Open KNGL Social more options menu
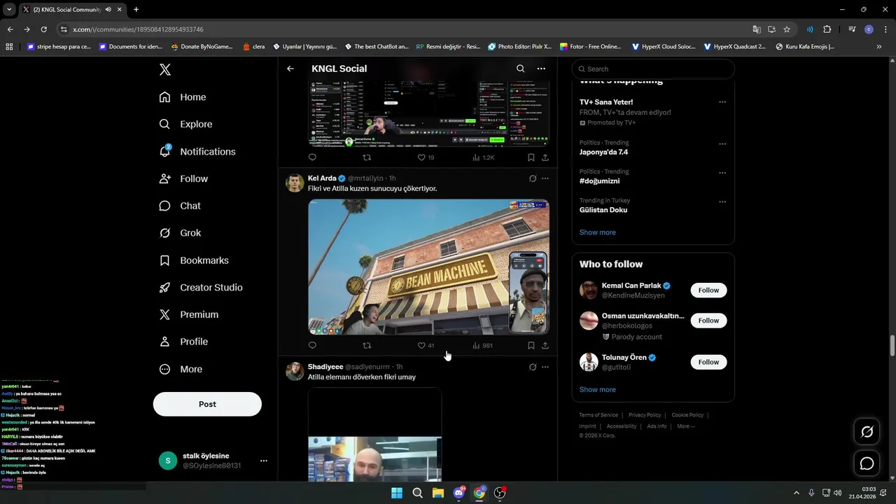The image size is (896, 504). 541,69
